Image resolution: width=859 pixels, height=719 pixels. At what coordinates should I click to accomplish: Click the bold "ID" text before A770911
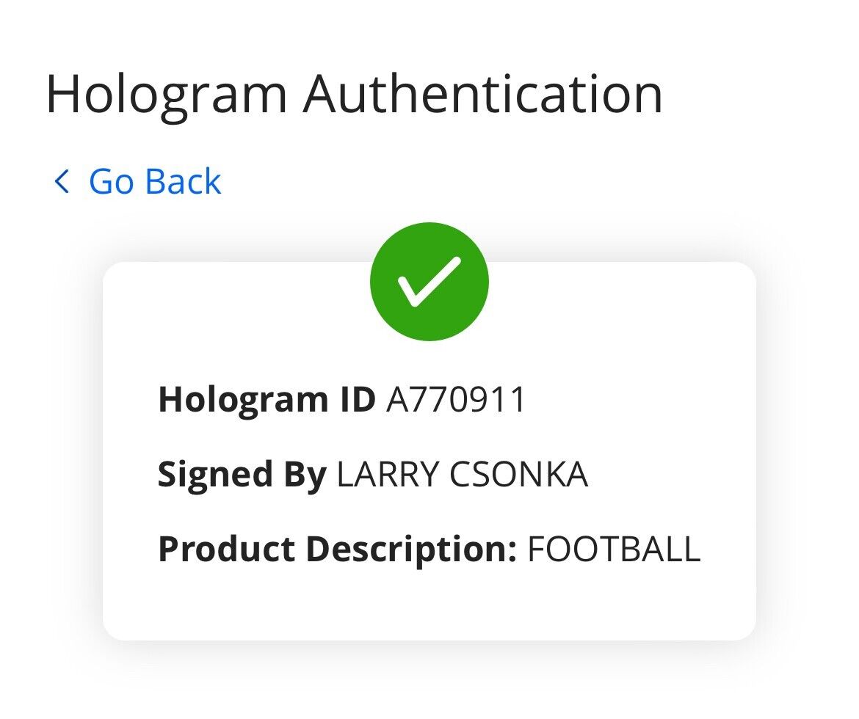click(357, 400)
